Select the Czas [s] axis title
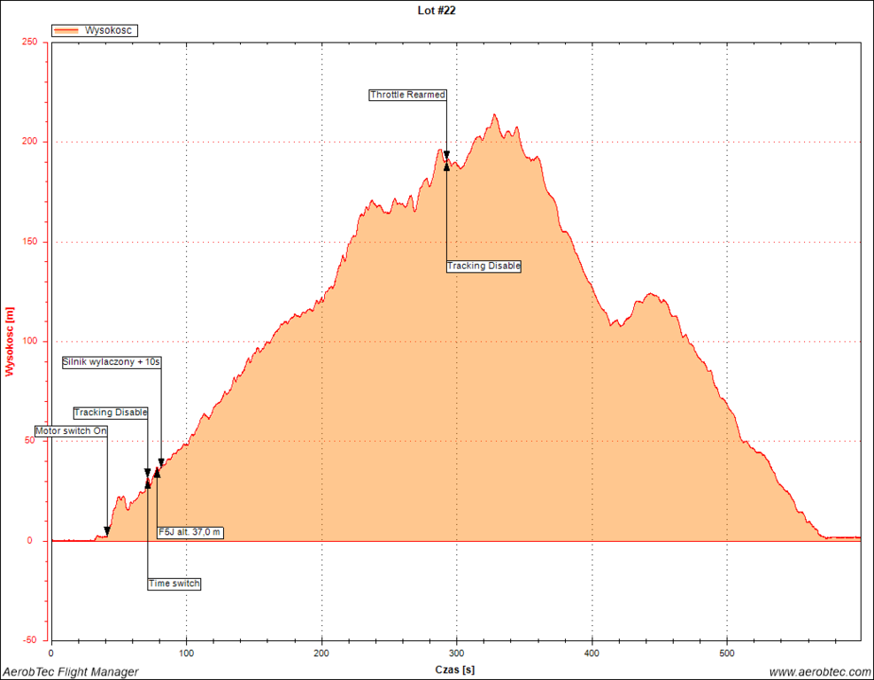This screenshot has width=874, height=680. (x=455, y=670)
